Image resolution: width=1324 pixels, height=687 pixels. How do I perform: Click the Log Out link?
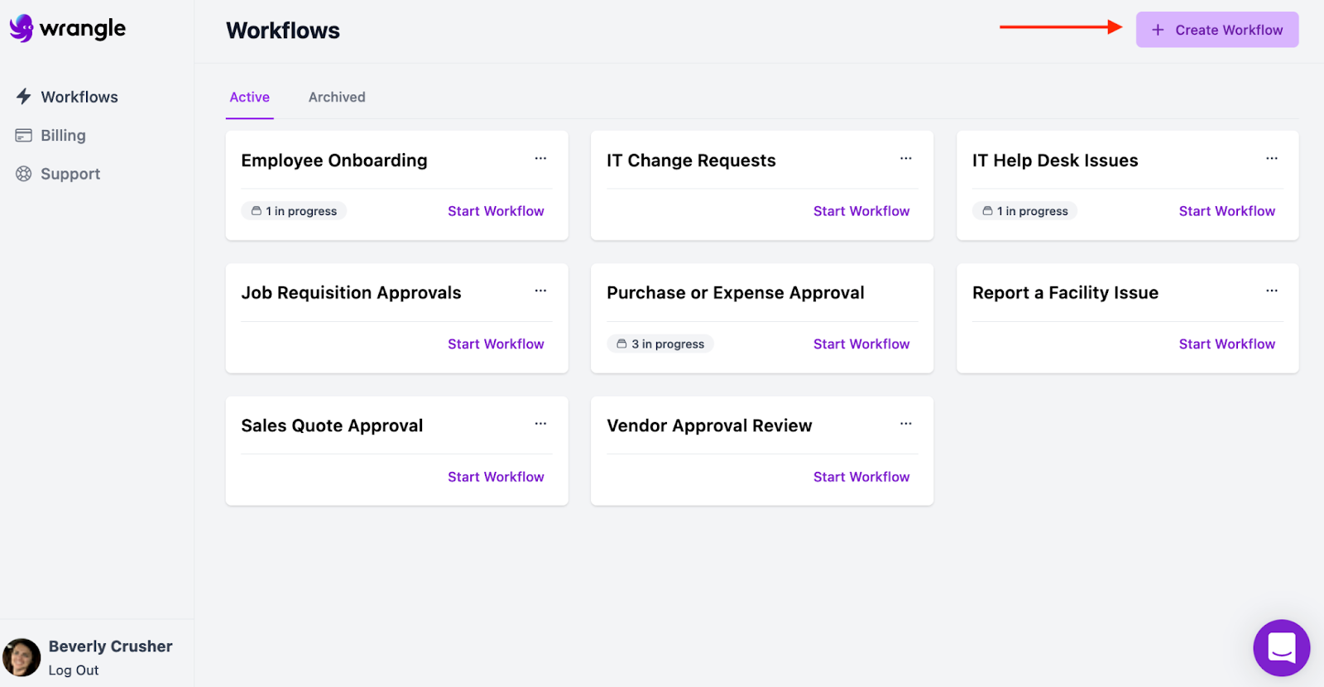(74, 670)
